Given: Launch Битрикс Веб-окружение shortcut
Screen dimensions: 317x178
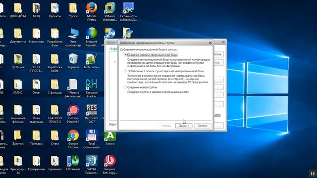Looking at the screenshot, I should pyautogui.click(x=110, y=161).
